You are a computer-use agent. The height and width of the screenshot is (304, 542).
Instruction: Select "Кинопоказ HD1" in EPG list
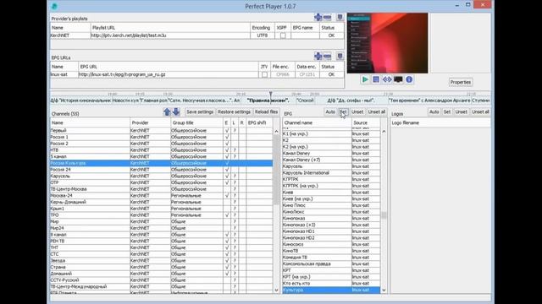coord(331,231)
